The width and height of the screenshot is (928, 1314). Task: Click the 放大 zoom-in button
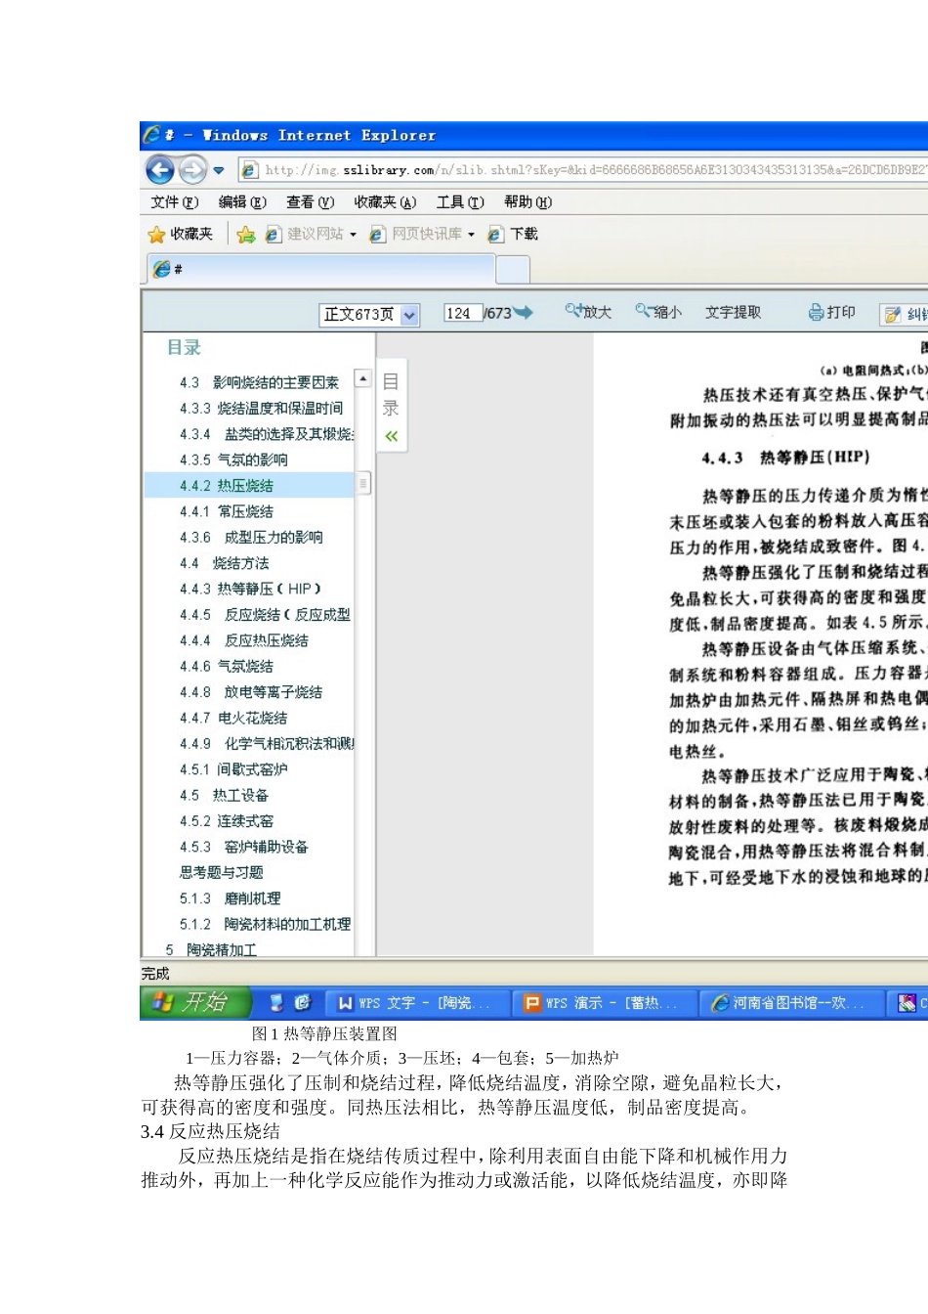click(588, 312)
